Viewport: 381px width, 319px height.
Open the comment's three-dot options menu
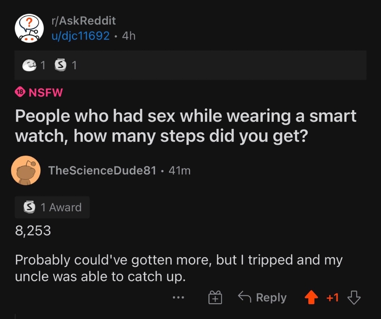point(179,298)
